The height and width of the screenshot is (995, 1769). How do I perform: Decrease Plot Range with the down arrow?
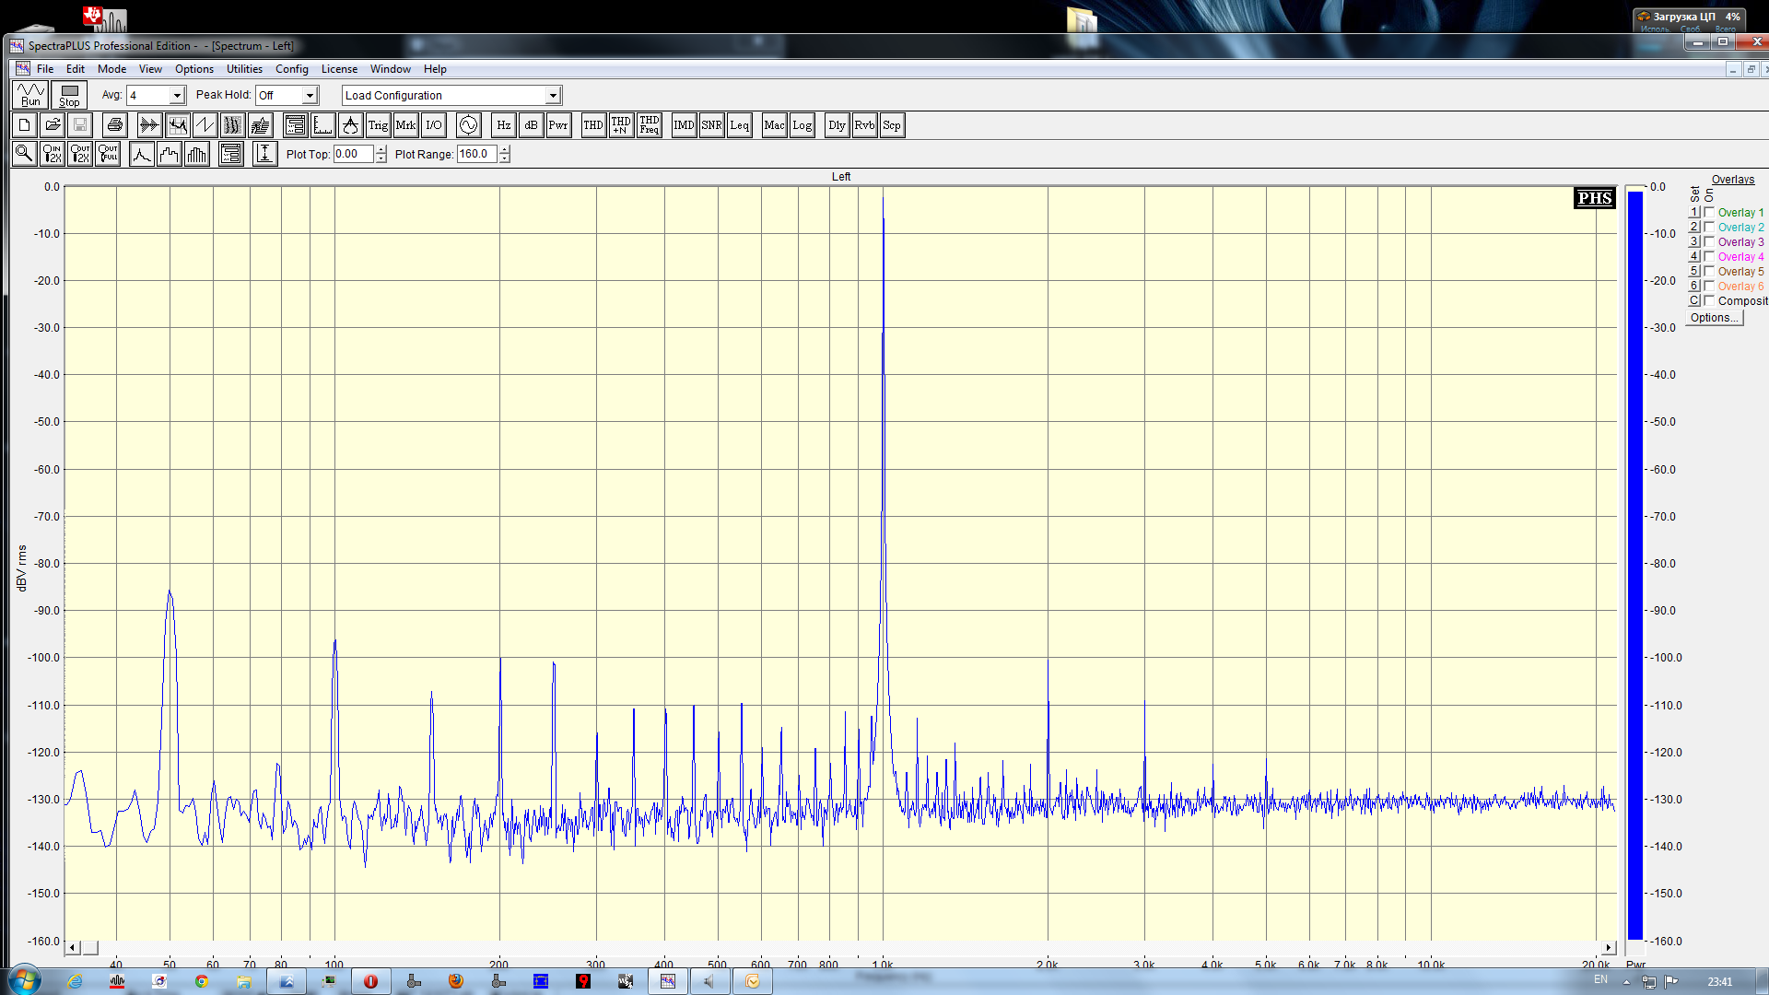click(505, 158)
